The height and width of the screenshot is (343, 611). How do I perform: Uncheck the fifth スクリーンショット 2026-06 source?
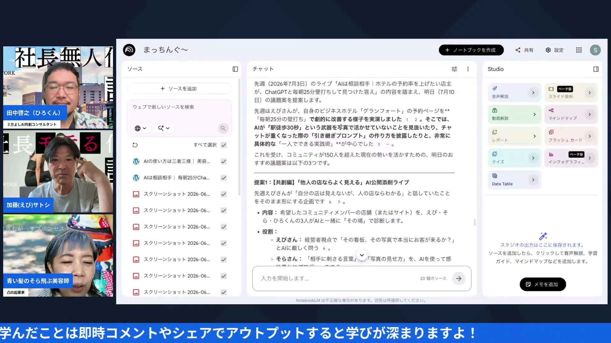224,260
